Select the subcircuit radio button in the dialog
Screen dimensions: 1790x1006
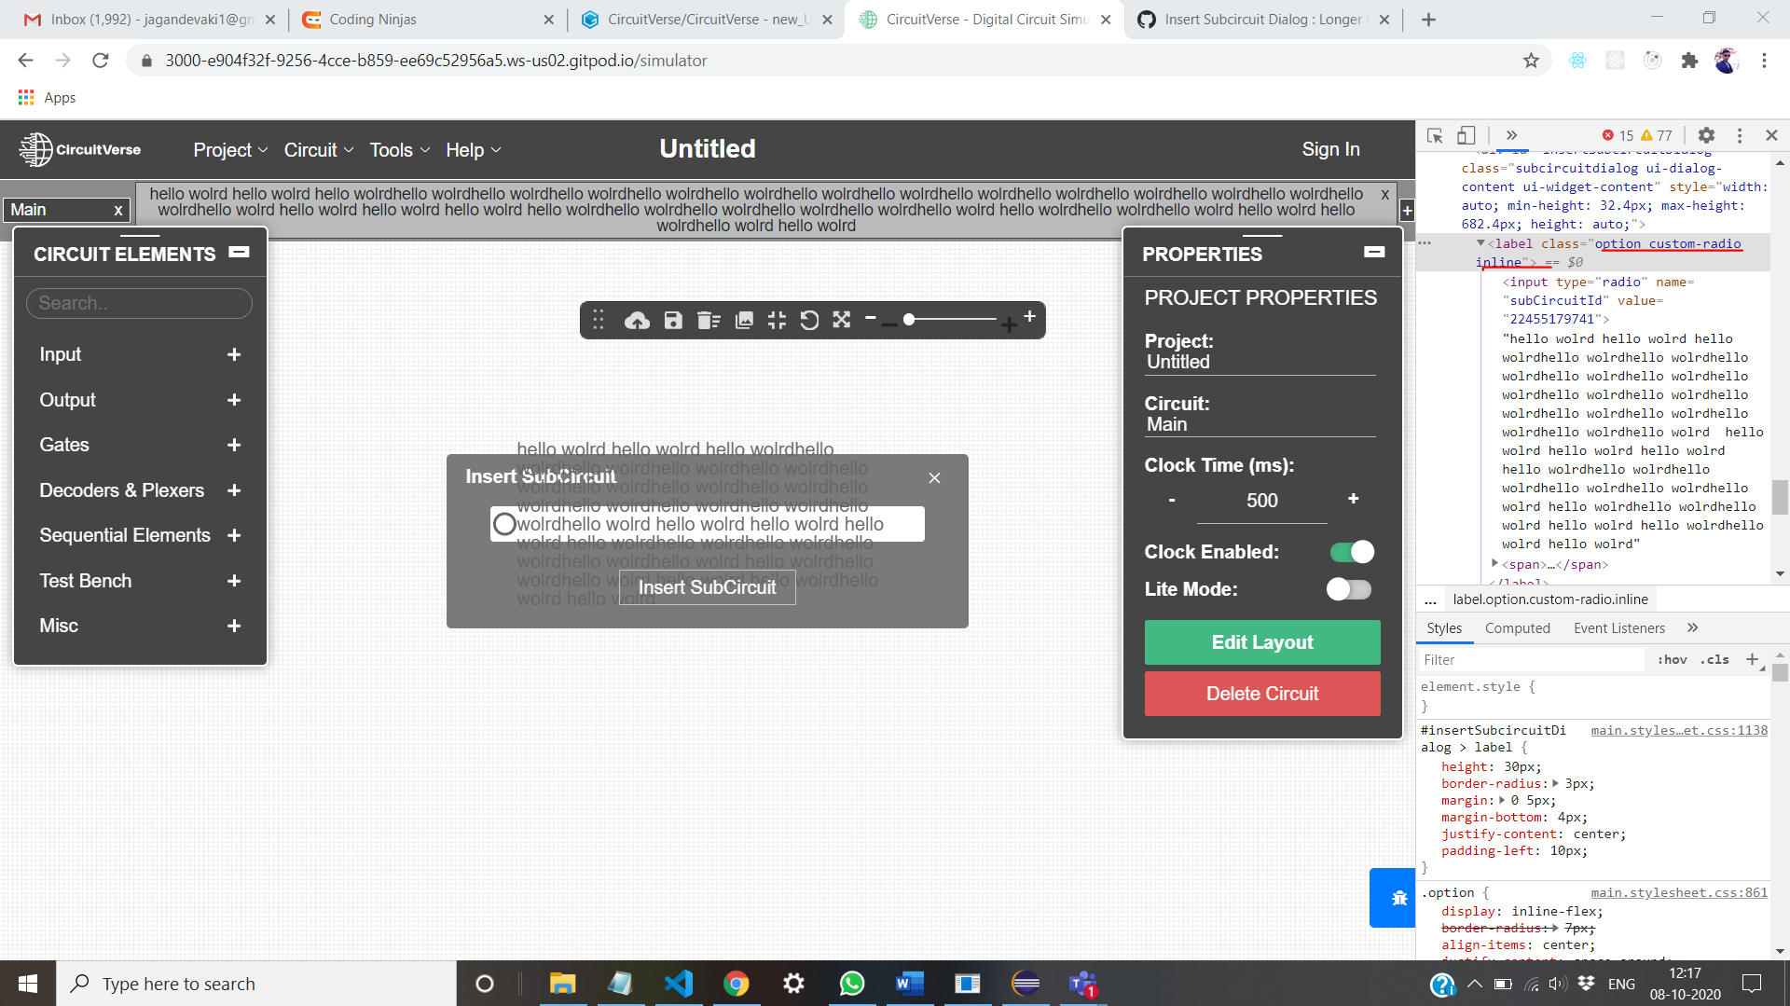(x=504, y=523)
